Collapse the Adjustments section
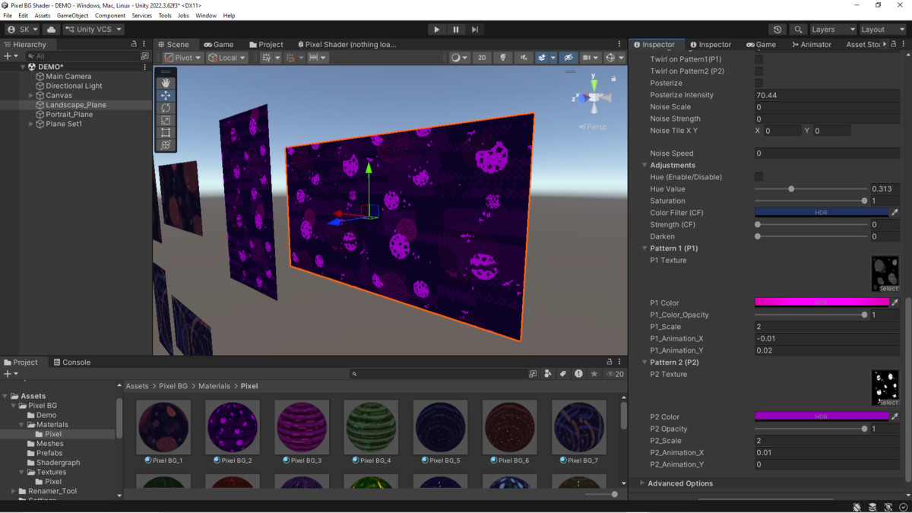Viewport: 912px width, 513px height. point(644,165)
